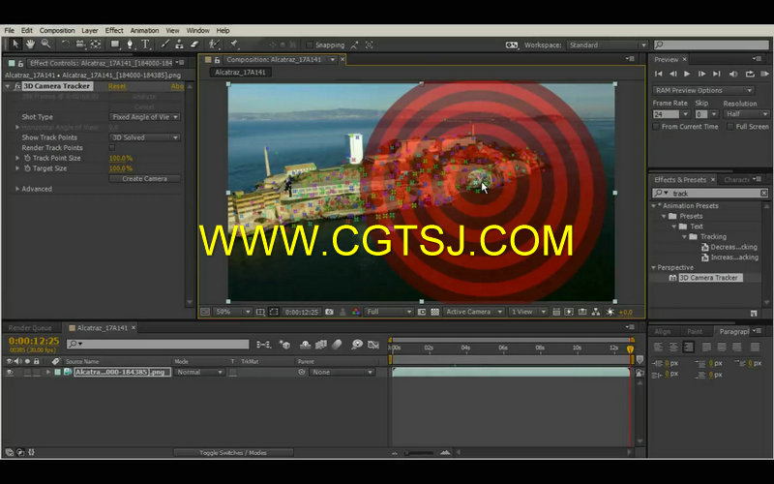Hide the Alcatraz layer with eye toggle
The width and height of the screenshot is (774, 484).
coord(10,373)
